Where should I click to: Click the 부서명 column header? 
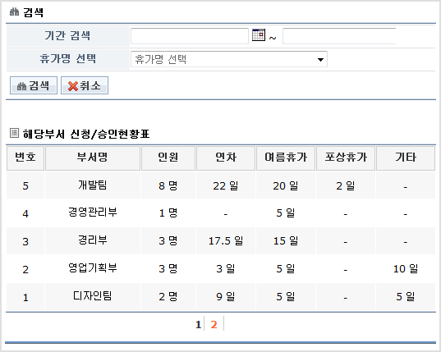click(93, 158)
